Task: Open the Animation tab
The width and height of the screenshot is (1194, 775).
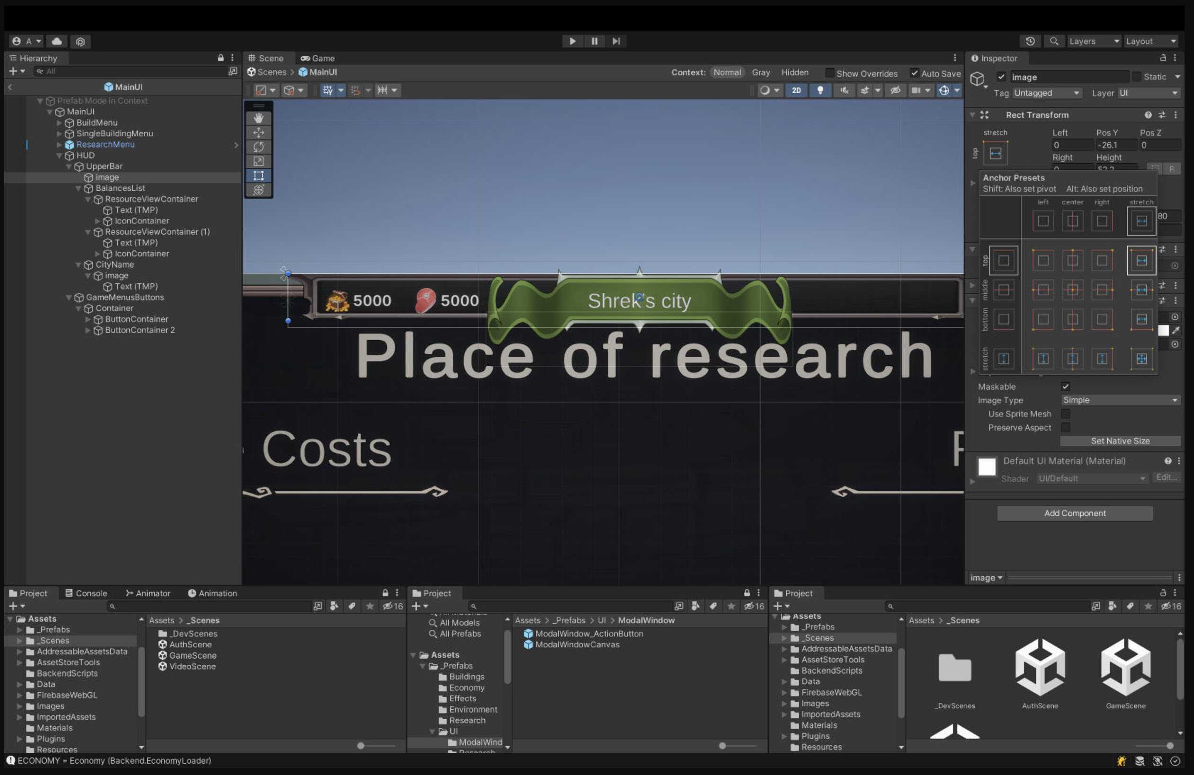Action: point(212,593)
